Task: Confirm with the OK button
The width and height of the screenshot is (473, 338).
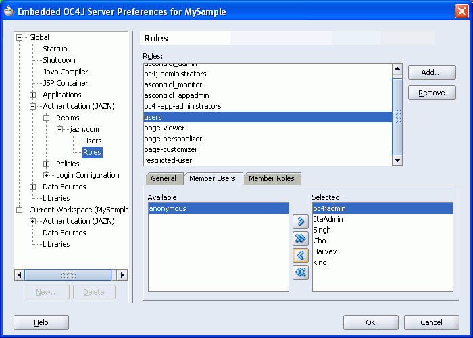Action: point(370,322)
